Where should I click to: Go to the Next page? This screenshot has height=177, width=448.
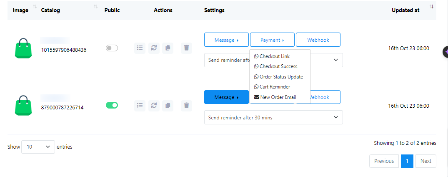(x=425, y=161)
